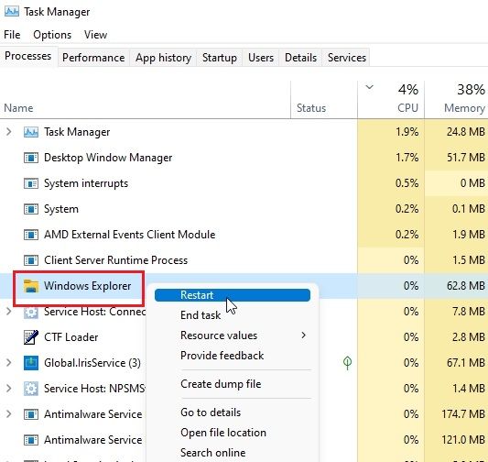
Task: Click the AMD External Events Client Module icon
Action: 31,235
